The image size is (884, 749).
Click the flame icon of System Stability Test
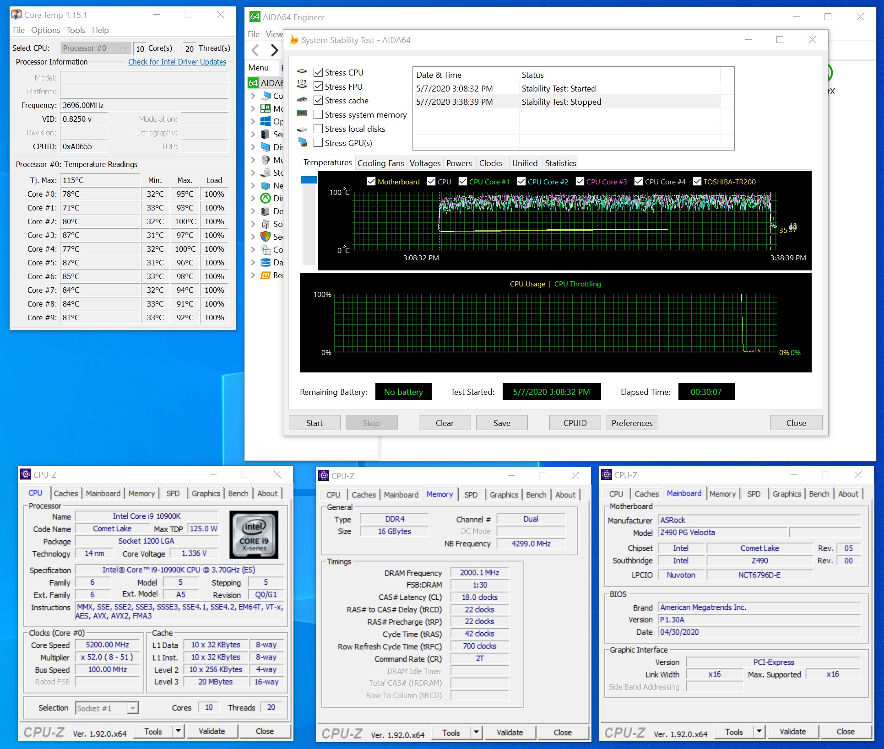[294, 40]
